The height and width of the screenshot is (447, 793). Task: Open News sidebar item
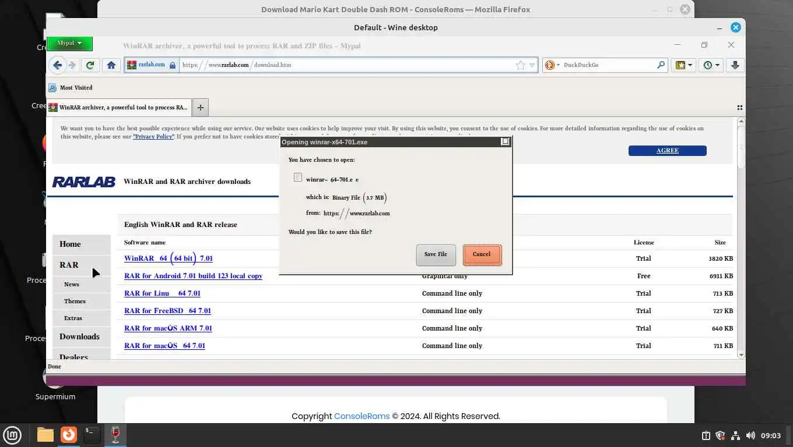coord(81,285)
